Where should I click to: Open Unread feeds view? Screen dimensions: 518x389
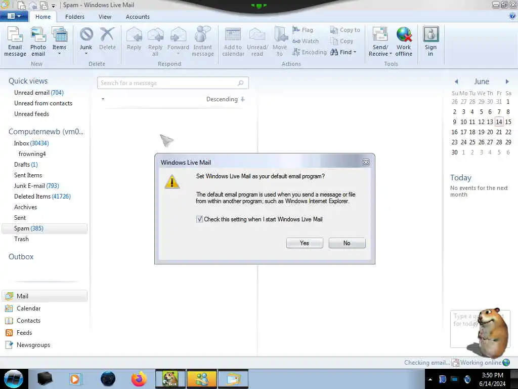(31, 114)
